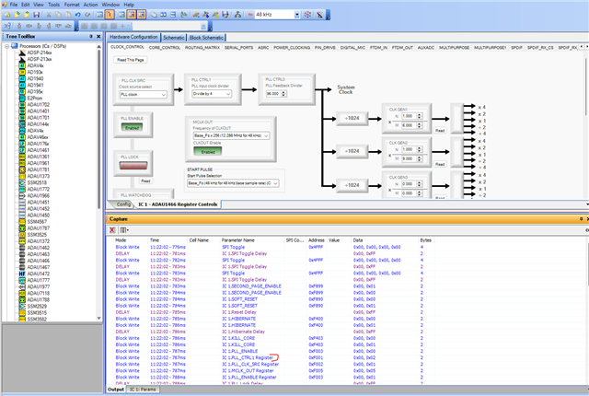This screenshot has height=396, width=589.
Task: Select SSM2518 in the Tree ToolBox
Action: (37, 182)
